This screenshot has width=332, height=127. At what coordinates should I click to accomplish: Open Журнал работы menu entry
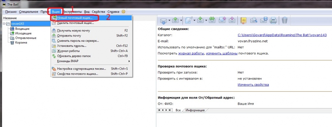point(91,51)
